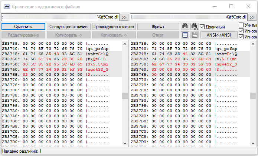Click status bar 'Найдено различий: 1'
Viewport: 258px width, 156px height.
[x=22, y=151]
